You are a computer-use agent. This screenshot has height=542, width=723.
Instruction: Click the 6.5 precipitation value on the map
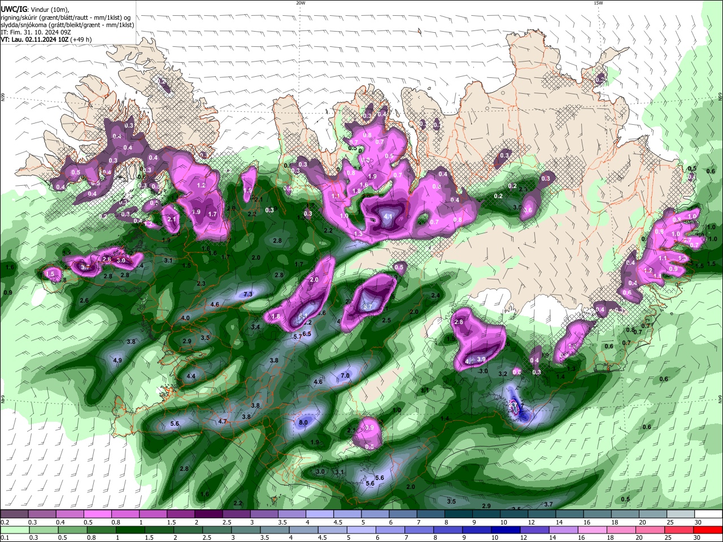(307, 334)
